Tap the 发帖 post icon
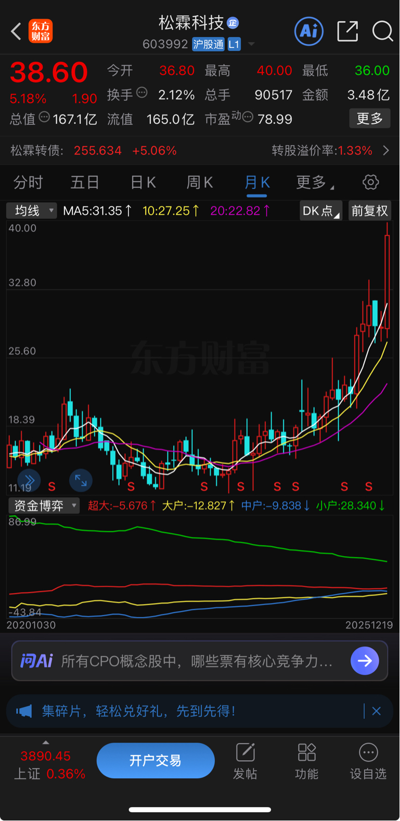400x821 pixels. point(245,762)
